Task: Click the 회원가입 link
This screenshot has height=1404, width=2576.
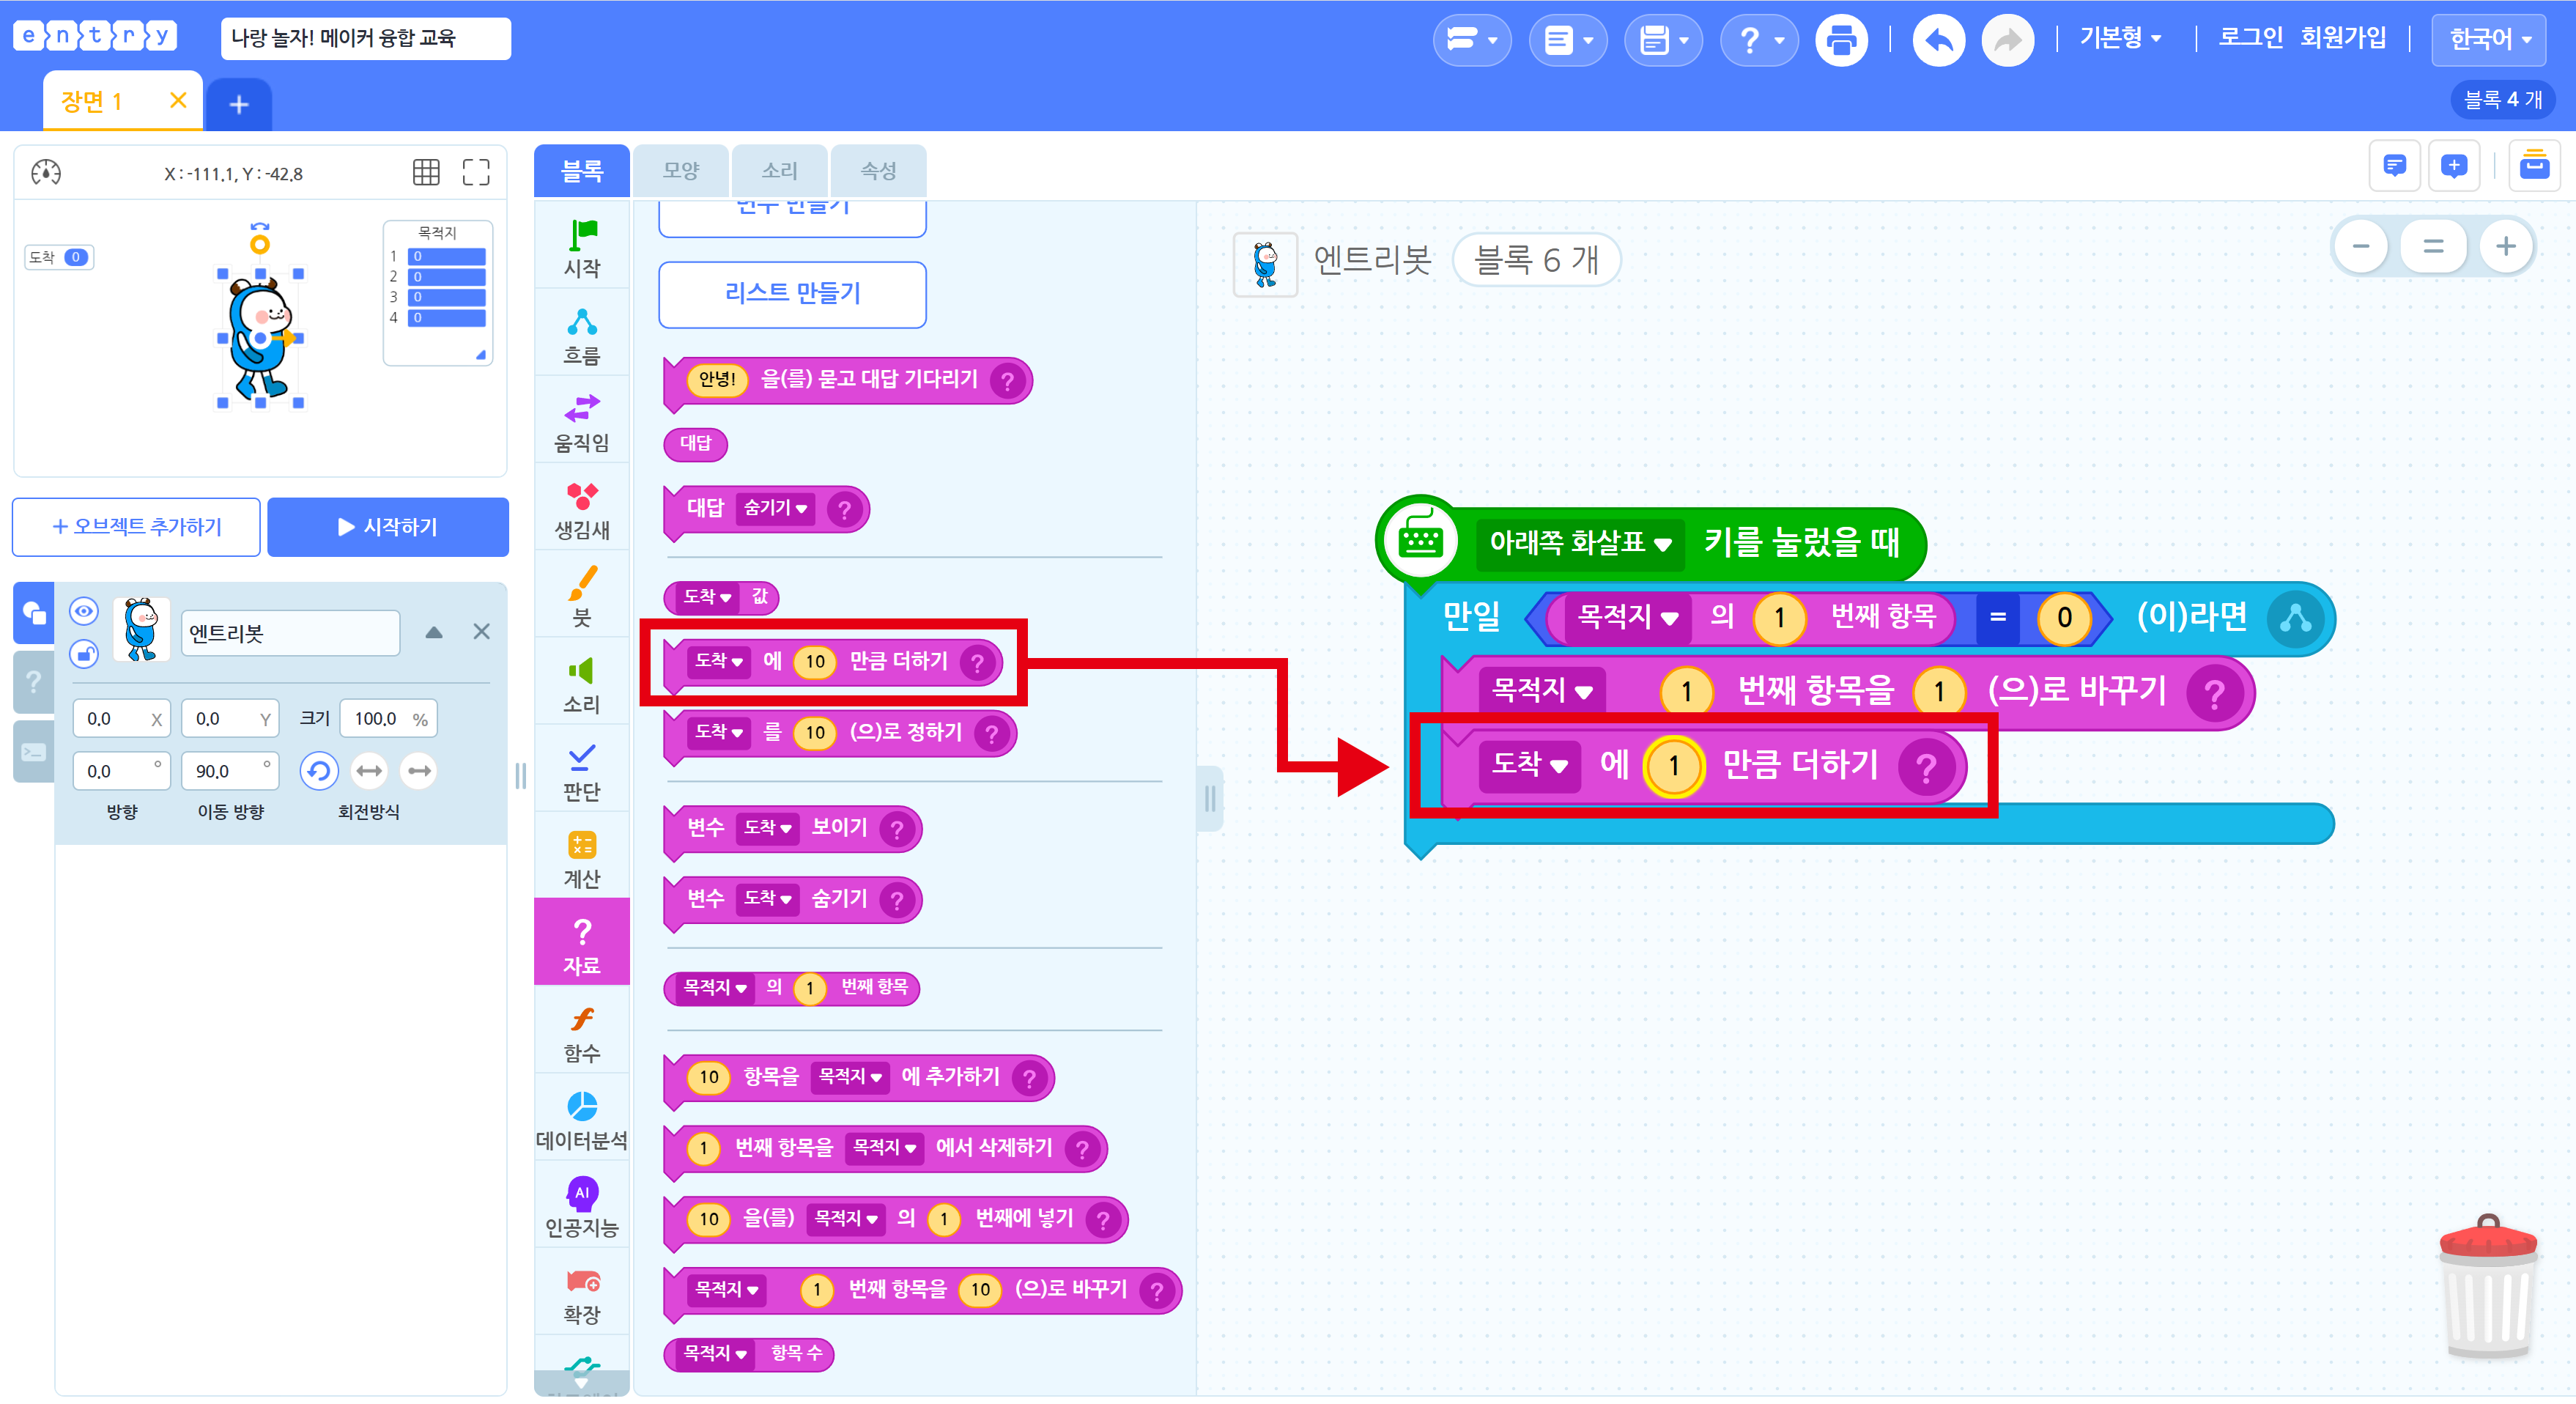Action: click(2342, 38)
